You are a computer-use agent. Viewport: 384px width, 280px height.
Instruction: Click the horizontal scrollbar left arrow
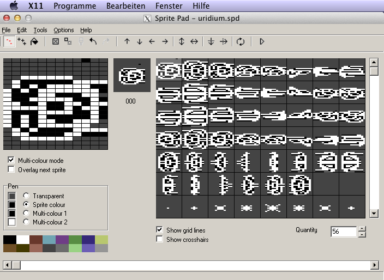pos(7,265)
